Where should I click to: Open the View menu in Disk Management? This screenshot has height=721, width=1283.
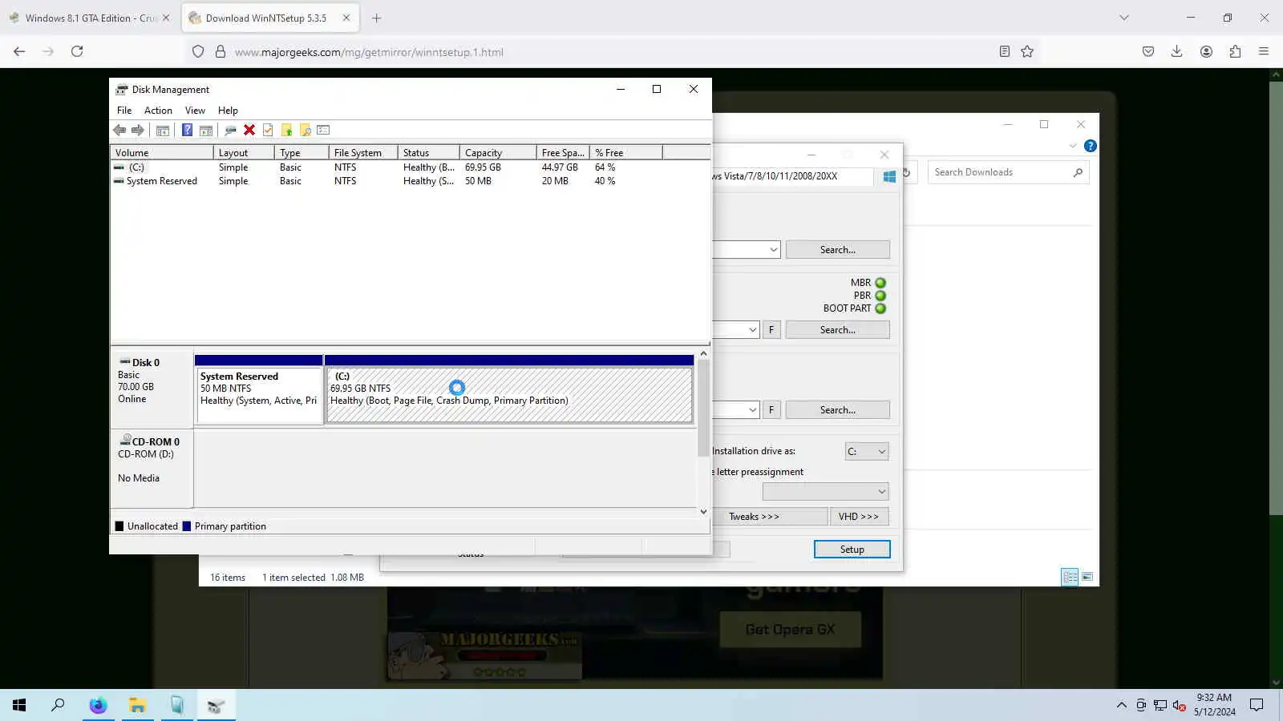[195, 111]
